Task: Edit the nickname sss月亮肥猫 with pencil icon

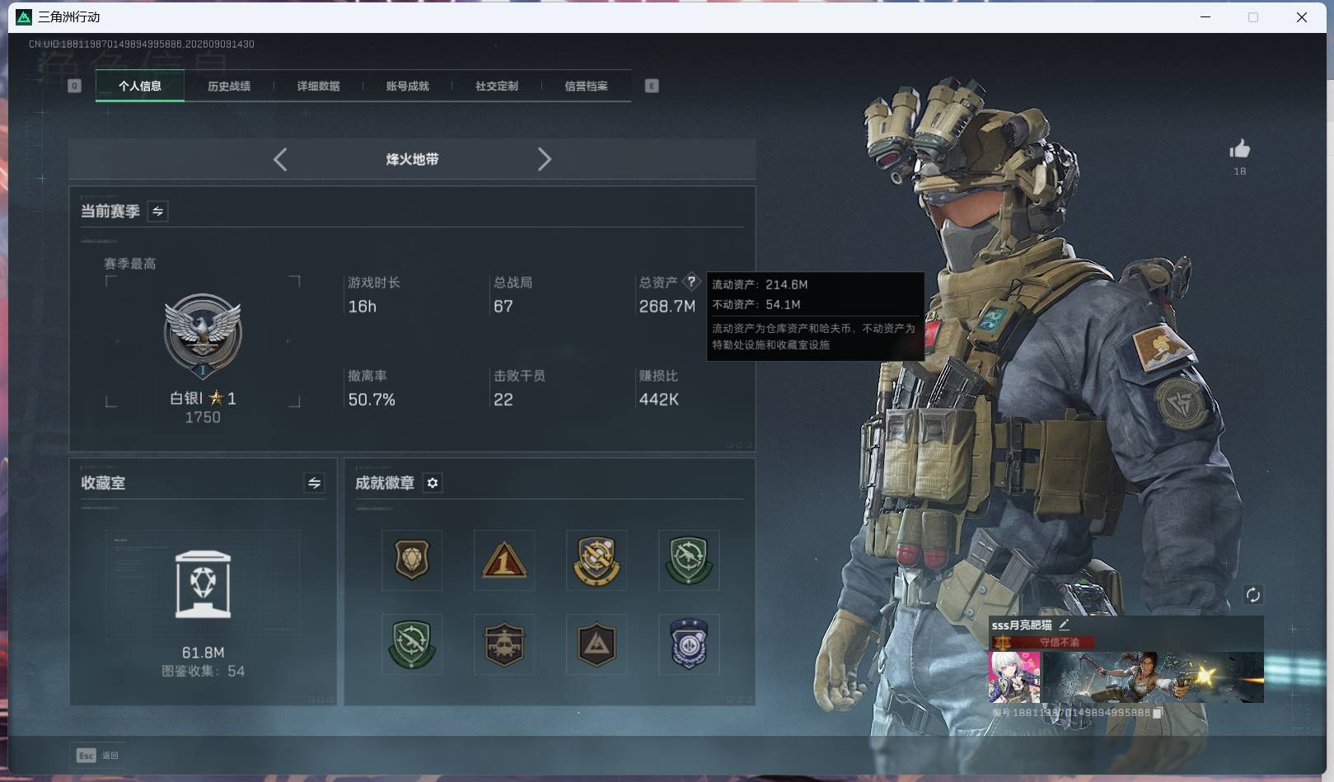Action: coord(1064,625)
